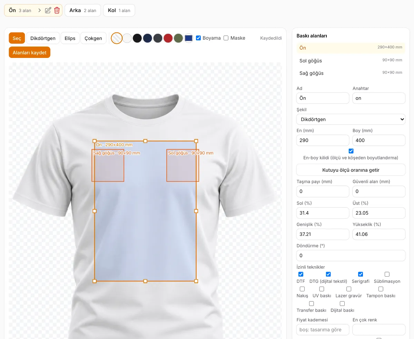Click the En çok renk input field
The width and height of the screenshot is (414, 339).
[x=379, y=330]
